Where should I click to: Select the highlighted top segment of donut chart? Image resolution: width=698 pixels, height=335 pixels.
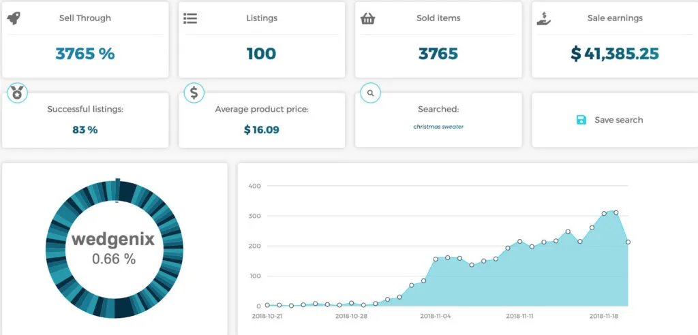pos(117,185)
